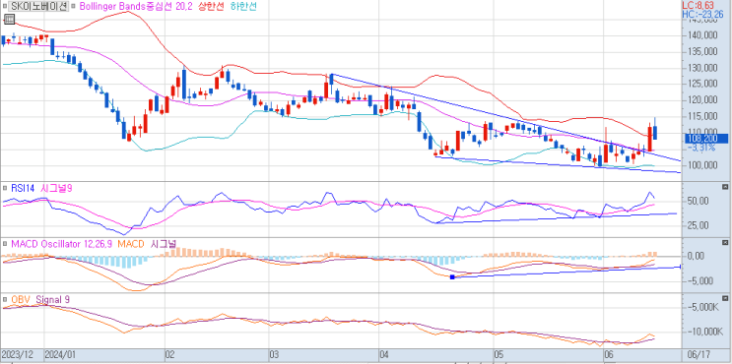This screenshot has height=364, width=732.
Task: Select the MACD Oscillator 12,26,9 label
Action: [62, 244]
